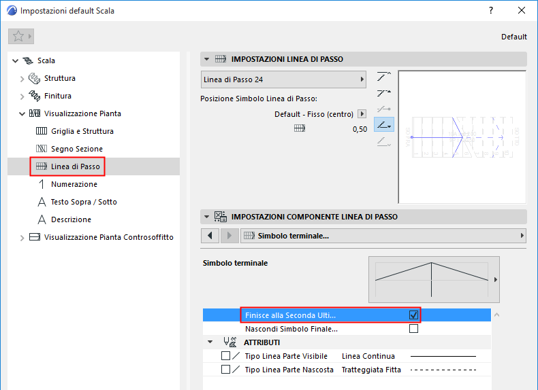Check the Tipo Linea Parte Visibile box
Screen dimensions: 538x390
click(225, 356)
